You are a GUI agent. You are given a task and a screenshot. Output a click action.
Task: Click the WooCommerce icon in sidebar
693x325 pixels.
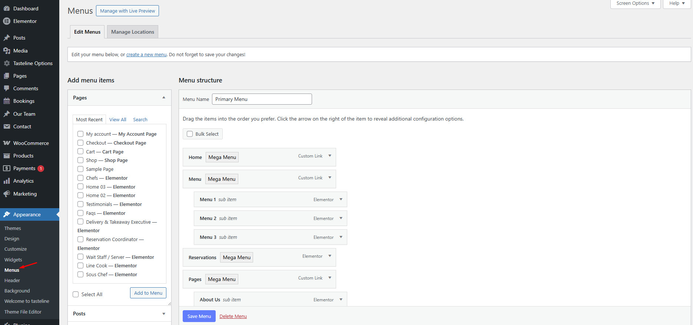[x=7, y=143]
